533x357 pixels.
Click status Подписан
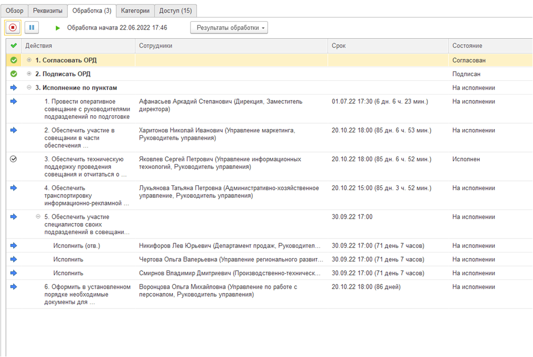[466, 74]
